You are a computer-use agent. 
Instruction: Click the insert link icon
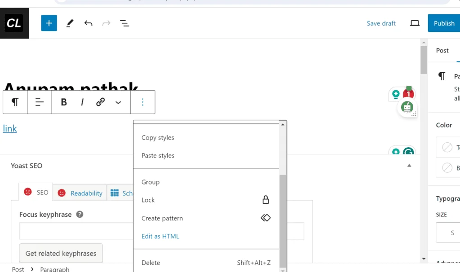point(100,102)
